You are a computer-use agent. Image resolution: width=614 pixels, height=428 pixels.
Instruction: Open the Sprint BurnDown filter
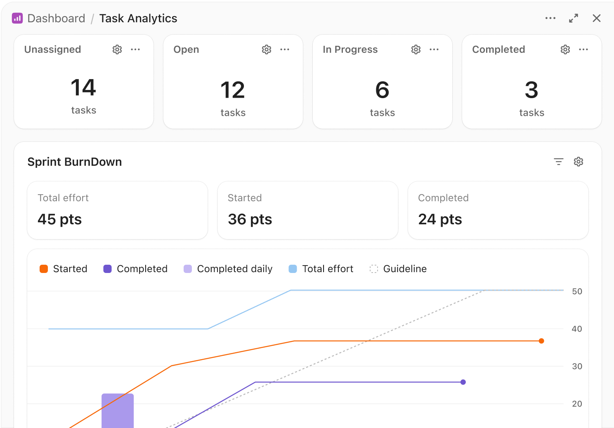coord(559,162)
